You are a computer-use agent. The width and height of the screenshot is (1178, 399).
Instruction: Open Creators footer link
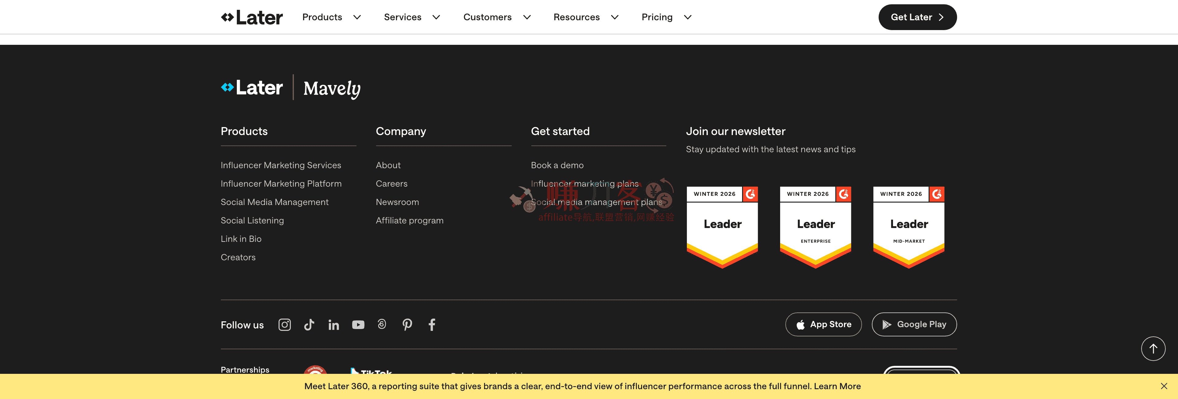(x=238, y=257)
